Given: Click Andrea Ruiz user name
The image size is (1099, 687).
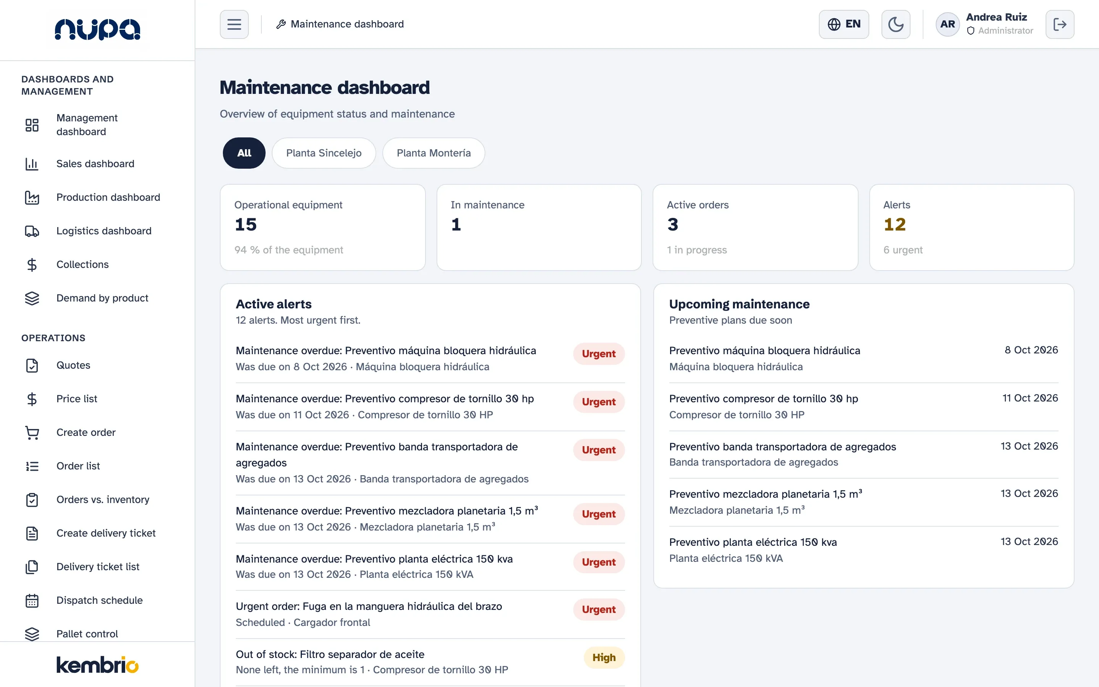Looking at the screenshot, I should pyautogui.click(x=996, y=17).
